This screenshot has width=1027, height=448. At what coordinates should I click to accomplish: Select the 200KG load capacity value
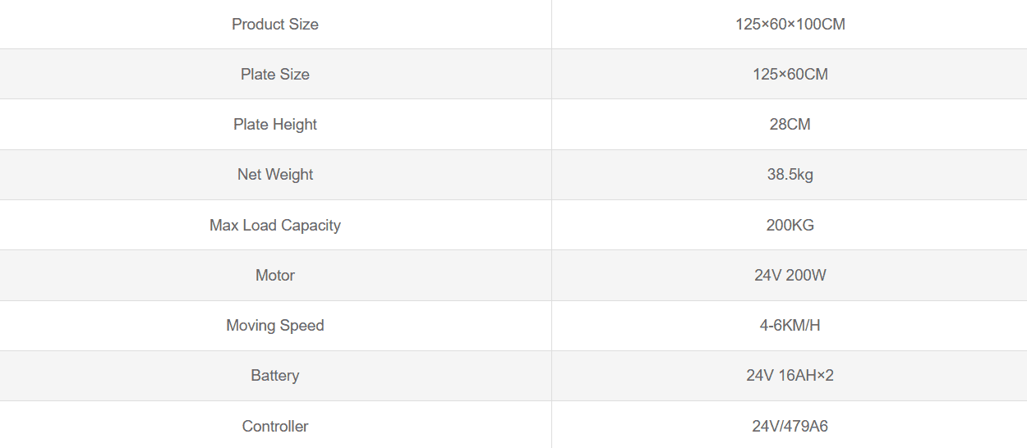pyautogui.click(x=790, y=226)
